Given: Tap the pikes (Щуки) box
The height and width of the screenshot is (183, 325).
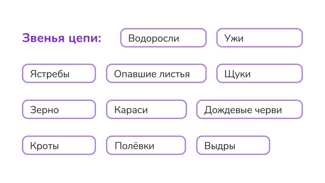Looking at the screenshot, I should coord(259,74).
